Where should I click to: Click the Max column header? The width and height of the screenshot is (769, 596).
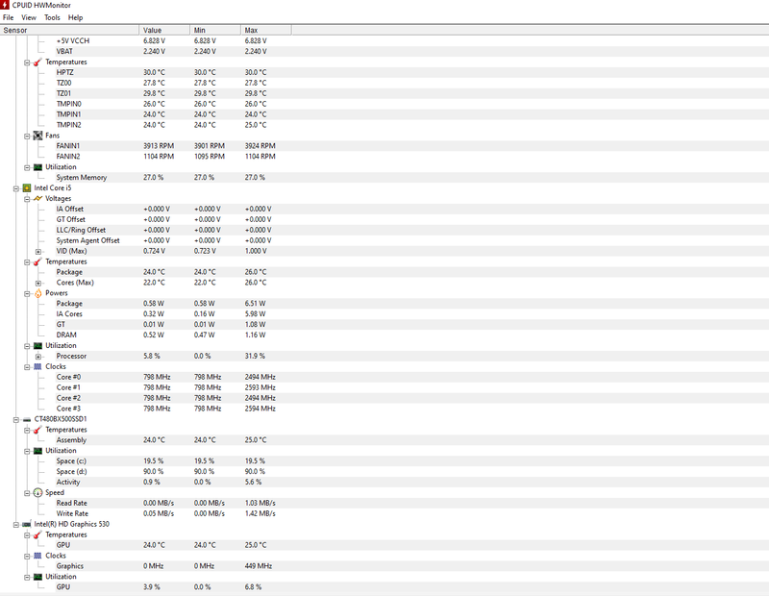(x=266, y=30)
